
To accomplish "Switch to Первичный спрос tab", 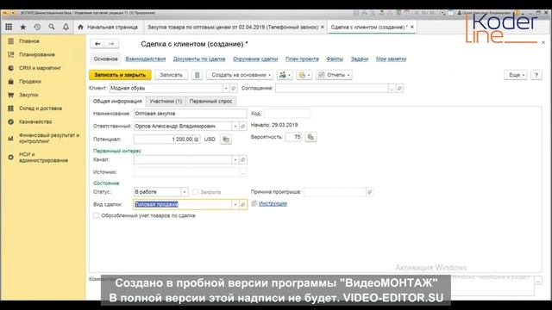I will 210,102.
